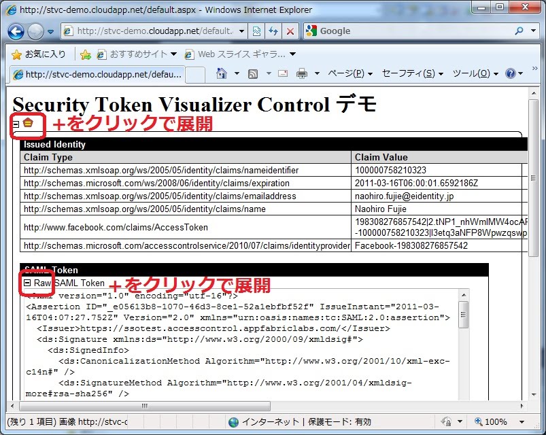Open the ページ(P) menu
546x435 pixels.
tap(350, 73)
